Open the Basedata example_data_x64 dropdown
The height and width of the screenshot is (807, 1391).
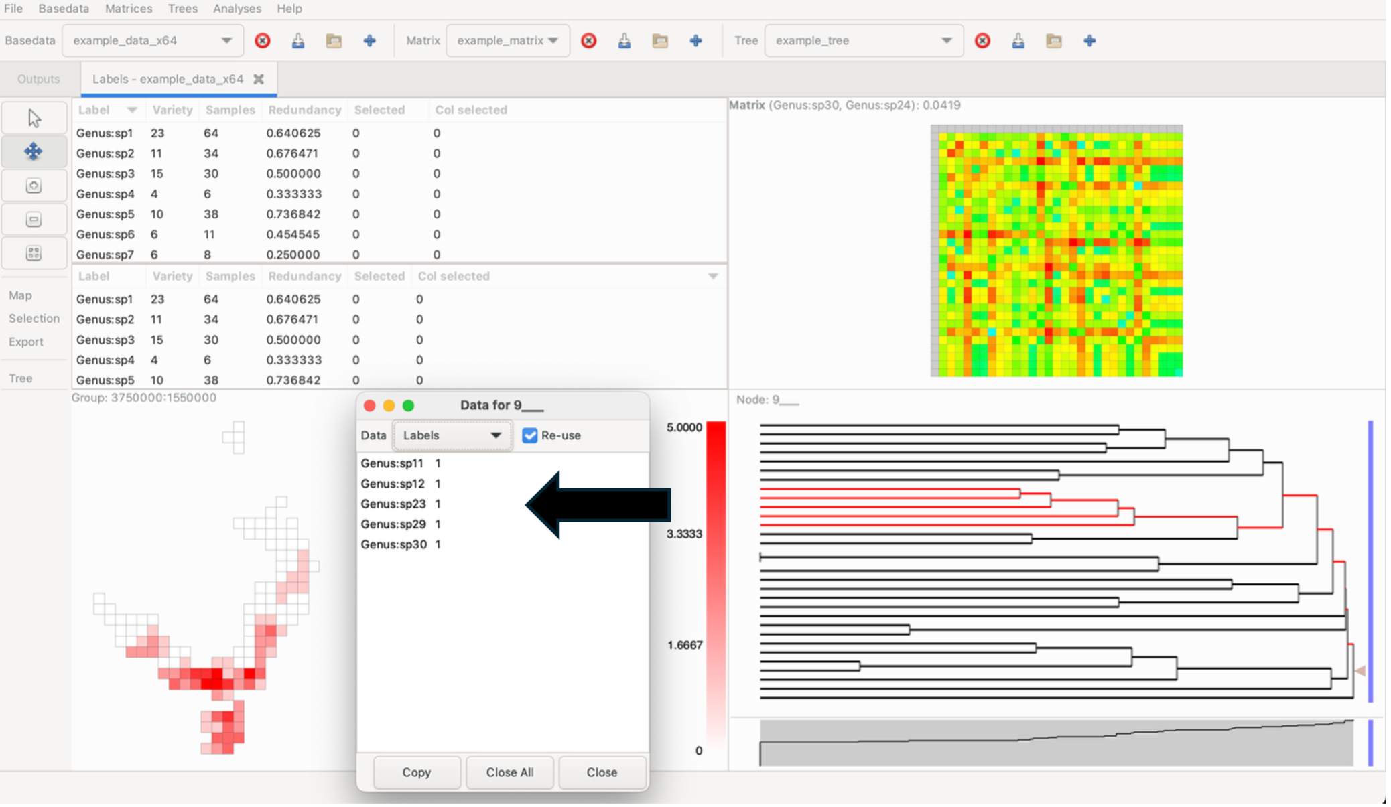point(151,41)
